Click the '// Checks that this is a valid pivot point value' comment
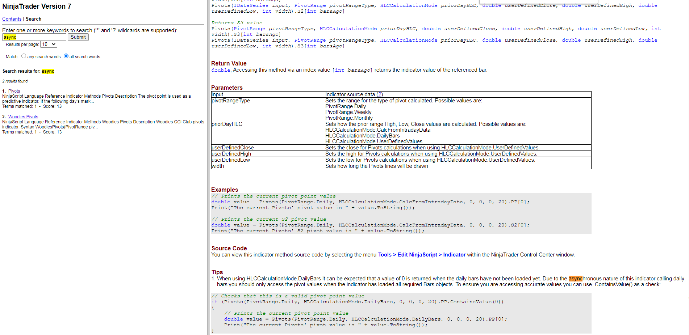 point(288,296)
